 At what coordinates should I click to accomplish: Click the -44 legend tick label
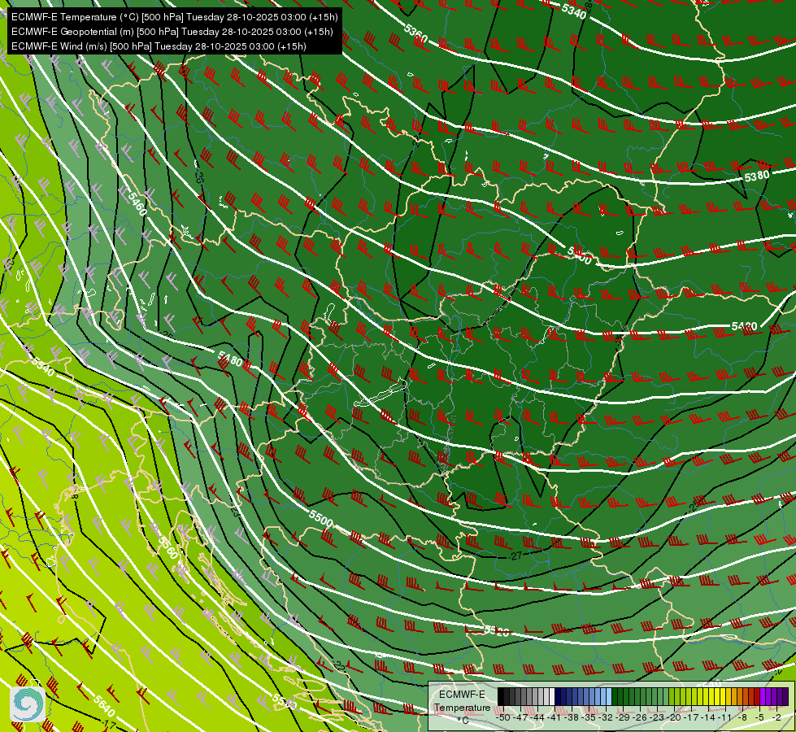(x=537, y=718)
